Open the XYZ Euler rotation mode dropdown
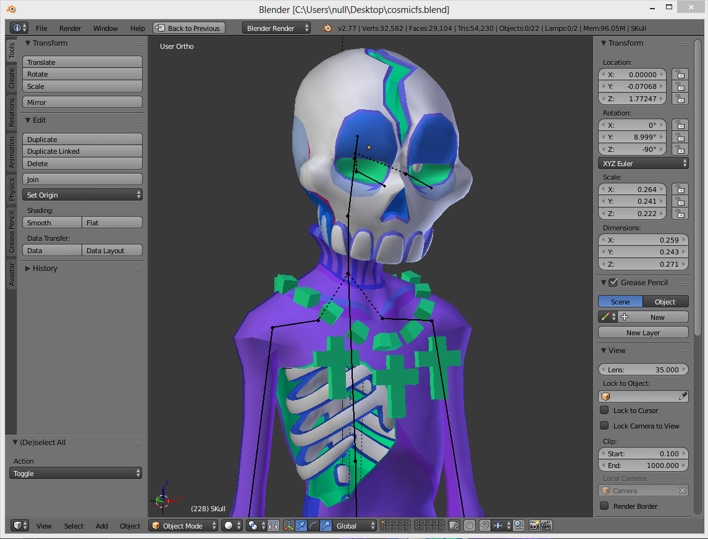The width and height of the screenshot is (708, 539). tap(643, 164)
